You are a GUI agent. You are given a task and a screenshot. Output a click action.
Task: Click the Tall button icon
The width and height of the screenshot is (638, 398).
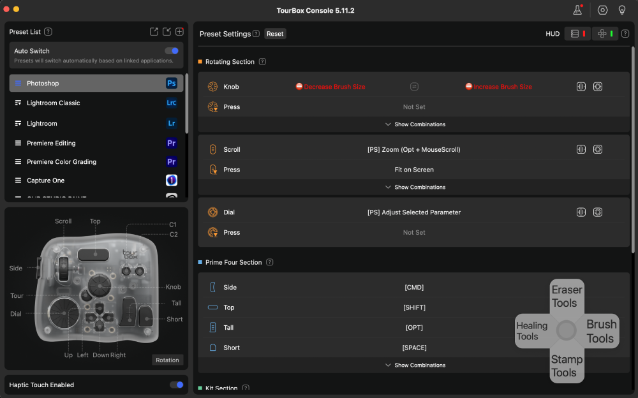(213, 328)
